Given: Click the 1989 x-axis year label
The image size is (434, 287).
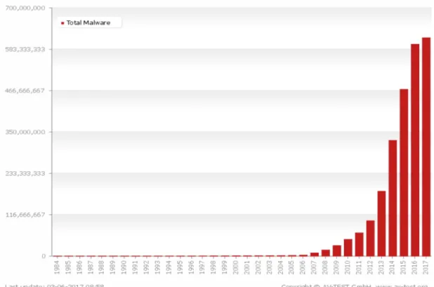Looking at the screenshot, I should pos(113,267).
